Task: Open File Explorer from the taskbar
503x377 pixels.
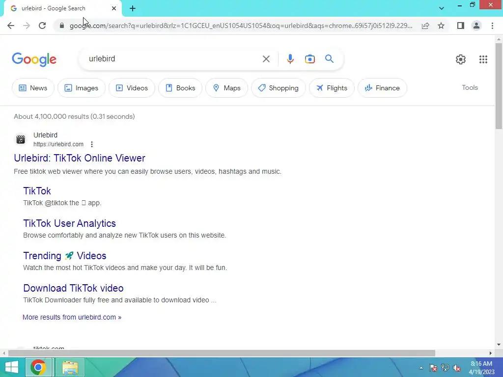Action: pyautogui.click(x=70, y=367)
